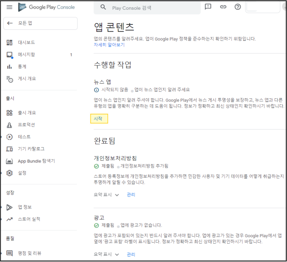Click the 앱에 광고가 없습니다 status text
Image resolution: width=287 pixels, height=262 pixels.
141,225
